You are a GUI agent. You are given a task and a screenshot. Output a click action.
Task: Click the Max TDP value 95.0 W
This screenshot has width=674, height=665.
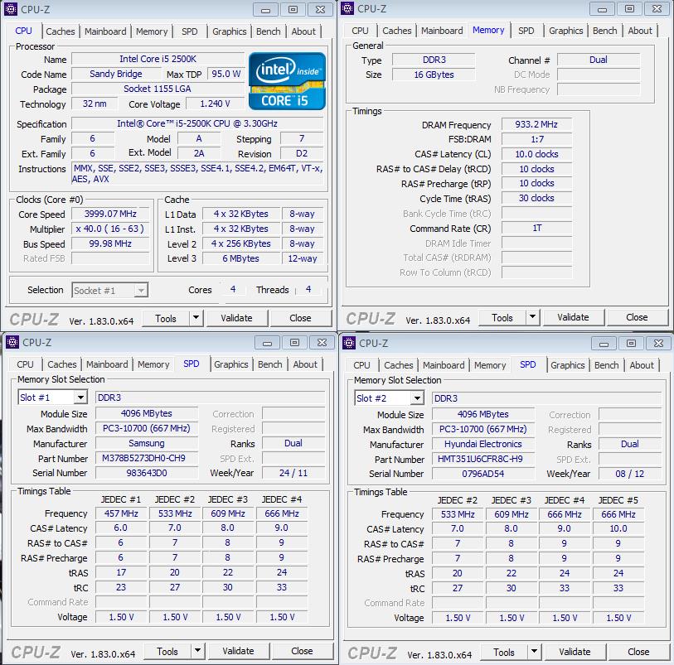(226, 74)
